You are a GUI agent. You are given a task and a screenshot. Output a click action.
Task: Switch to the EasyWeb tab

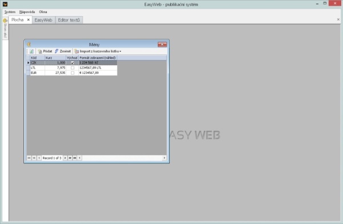[x=43, y=20]
